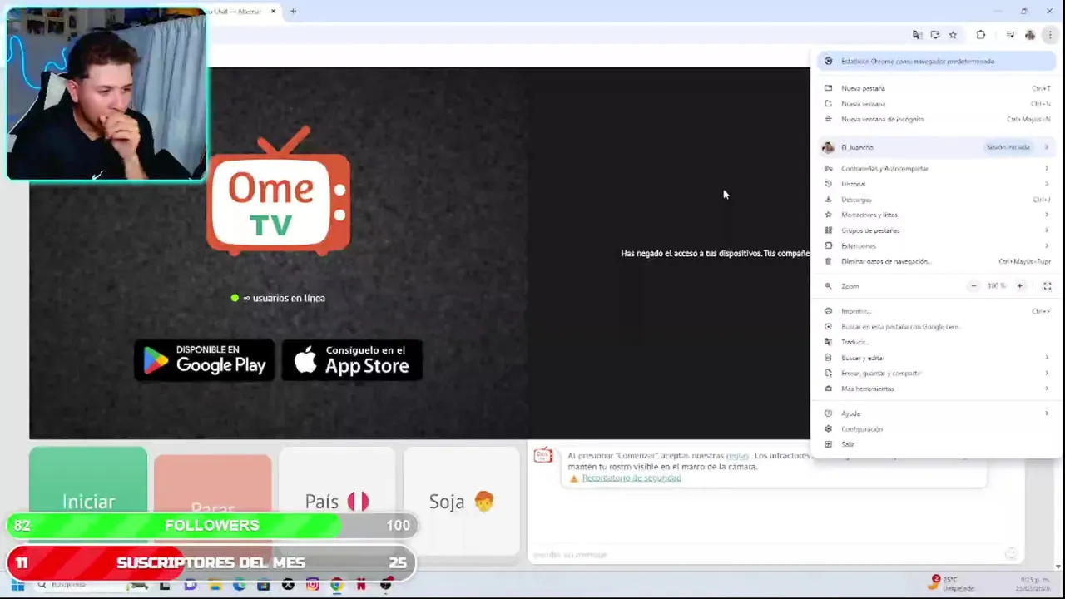Click the Followers progress bar
Image resolution: width=1065 pixels, height=599 pixels.
click(x=212, y=526)
